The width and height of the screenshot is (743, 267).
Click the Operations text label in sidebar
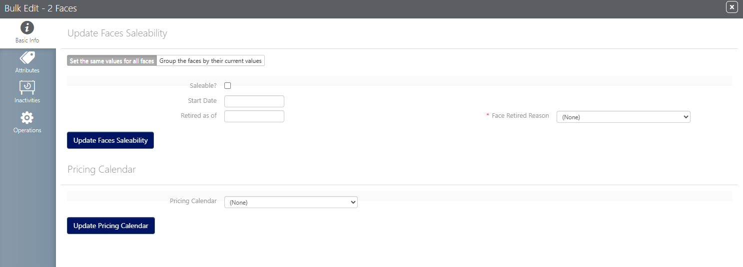[27, 130]
